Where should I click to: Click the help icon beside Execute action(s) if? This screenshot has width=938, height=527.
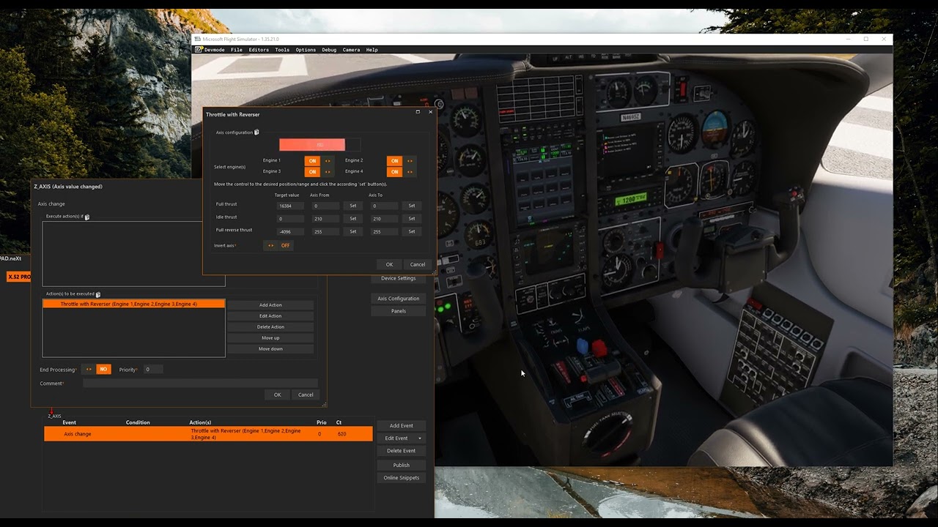pos(86,217)
